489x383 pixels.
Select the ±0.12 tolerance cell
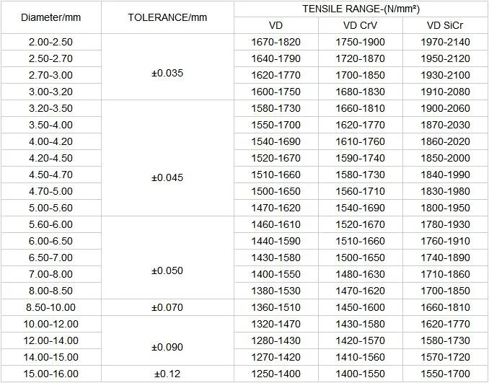[x=167, y=374]
